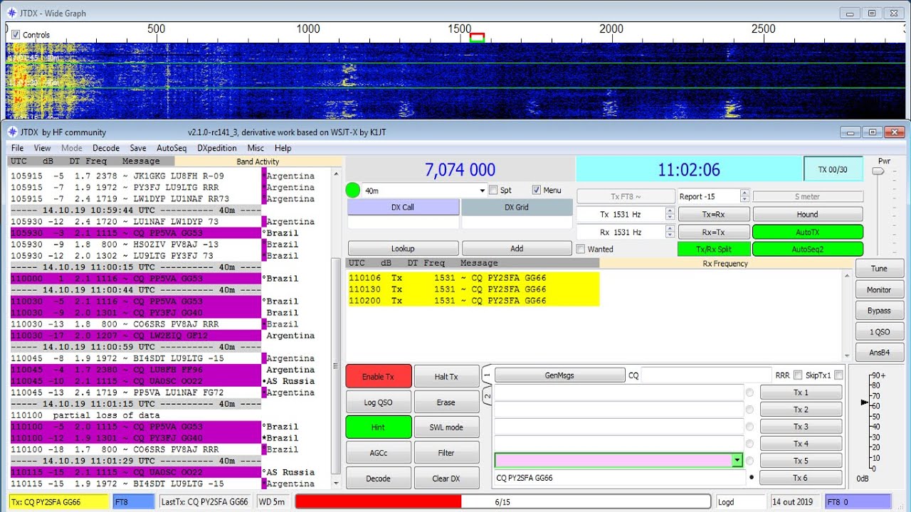Click the signal level meter arrow near 60
This screenshot has height=512, width=911.
[x=865, y=402]
